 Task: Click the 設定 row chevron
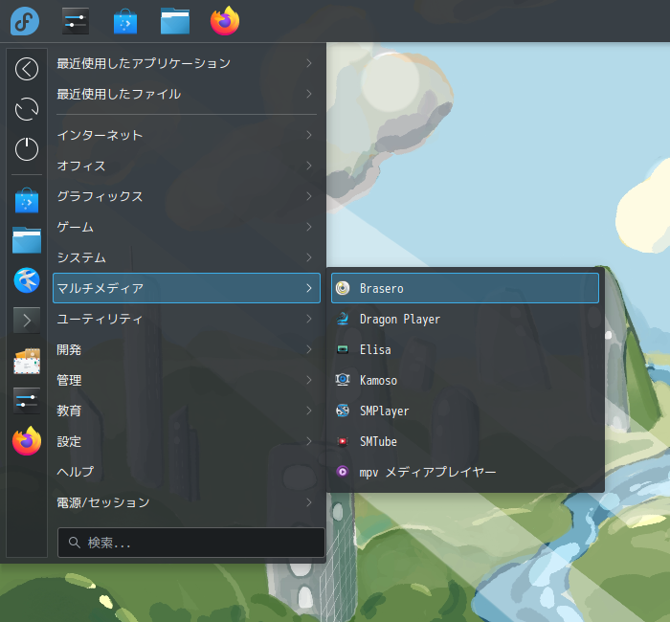click(309, 441)
